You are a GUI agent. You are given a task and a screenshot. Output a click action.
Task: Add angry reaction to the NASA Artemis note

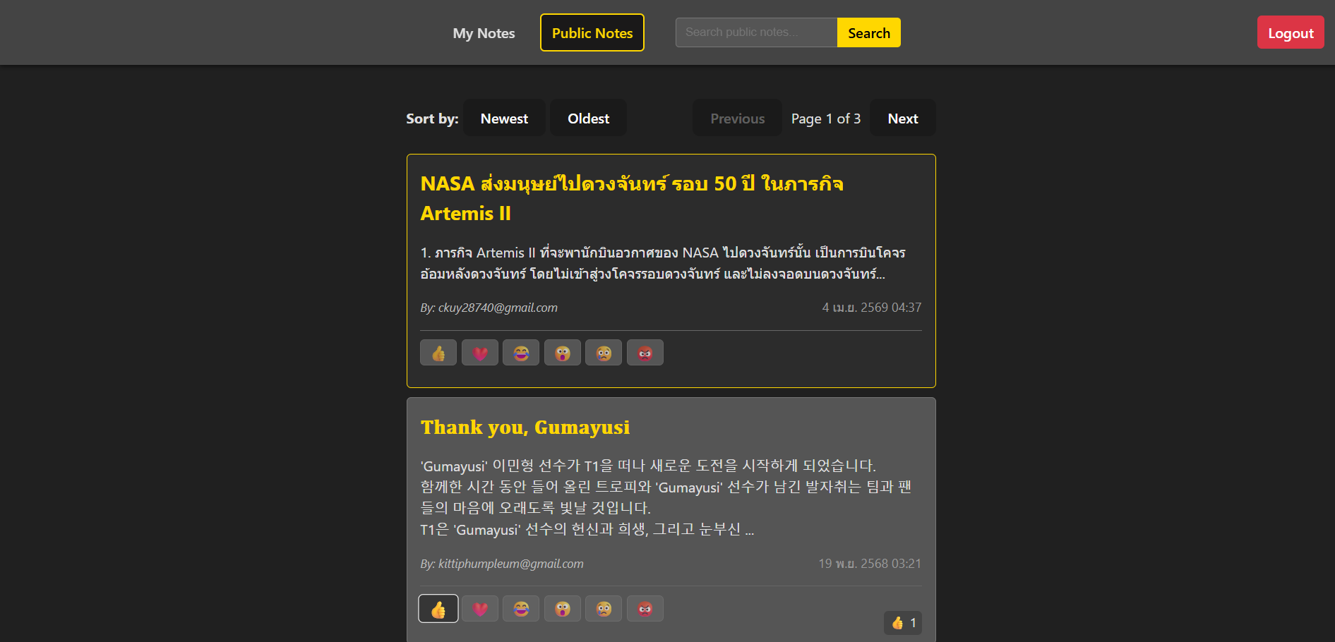coord(645,353)
